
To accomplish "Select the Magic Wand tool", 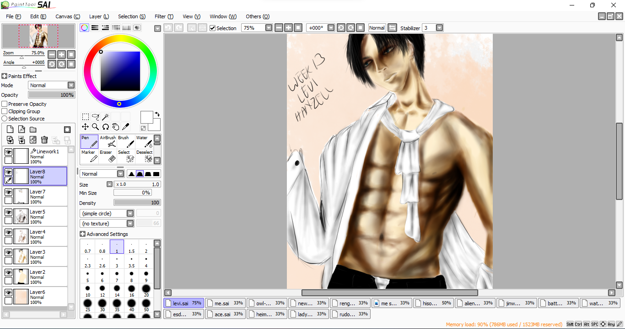I will pyautogui.click(x=106, y=117).
